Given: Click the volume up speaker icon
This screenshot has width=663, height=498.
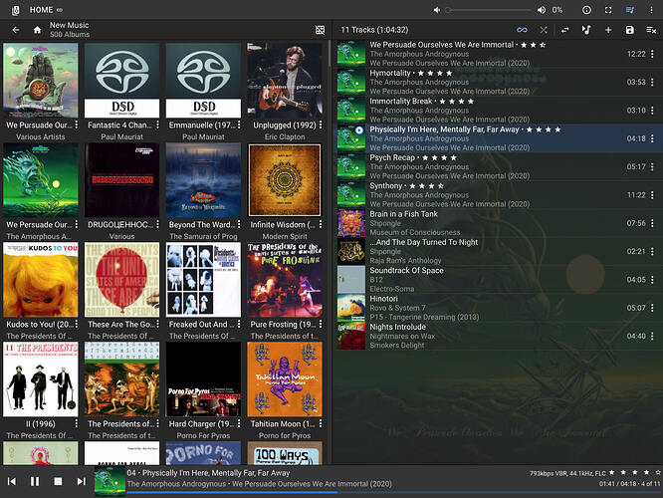Looking at the screenshot, I should [x=542, y=10].
